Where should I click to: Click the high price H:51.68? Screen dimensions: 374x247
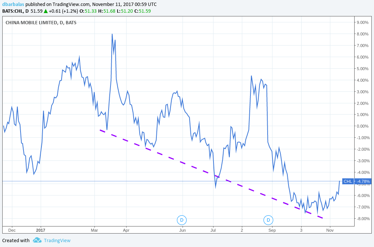click(x=107, y=11)
